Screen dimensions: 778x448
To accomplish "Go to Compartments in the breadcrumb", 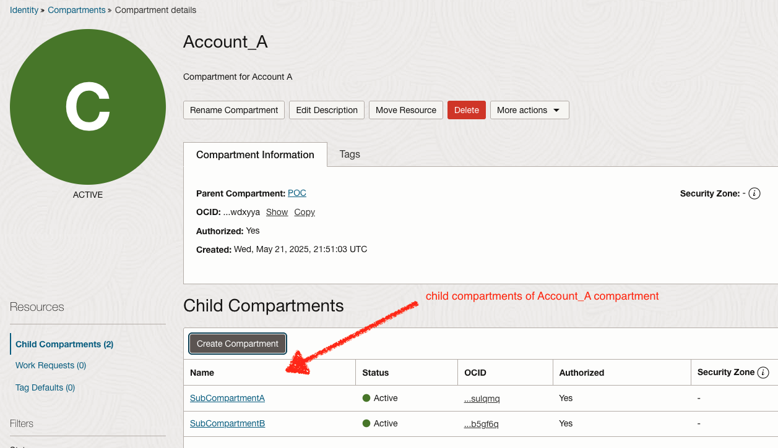I will tap(77, 10).
